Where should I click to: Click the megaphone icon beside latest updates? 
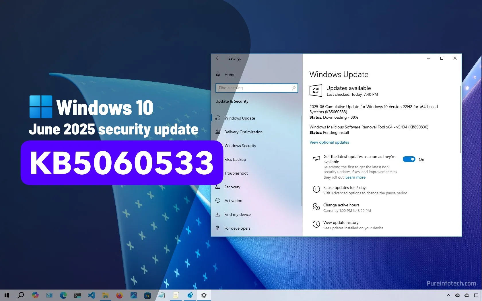316,159
